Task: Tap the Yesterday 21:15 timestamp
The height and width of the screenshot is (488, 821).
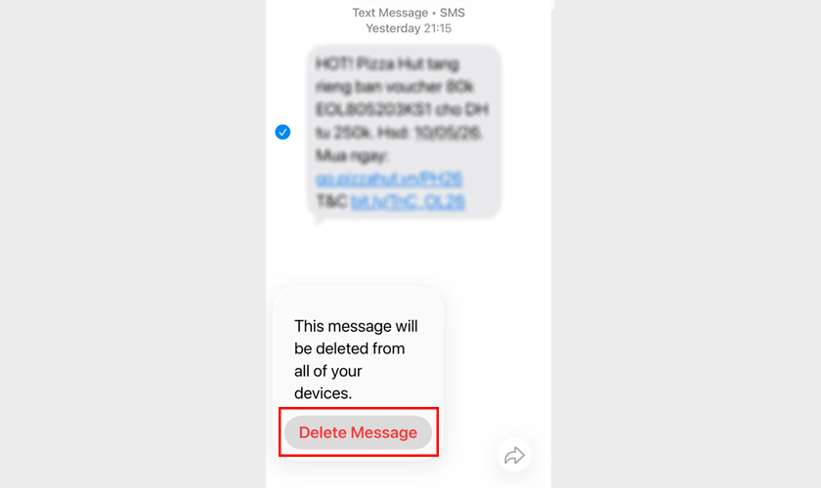Action: click(409, 28)
